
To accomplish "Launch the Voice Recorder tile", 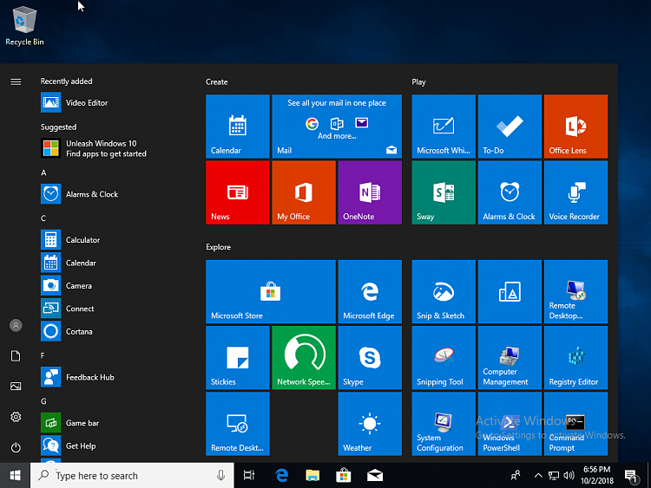I will point(575,192).
